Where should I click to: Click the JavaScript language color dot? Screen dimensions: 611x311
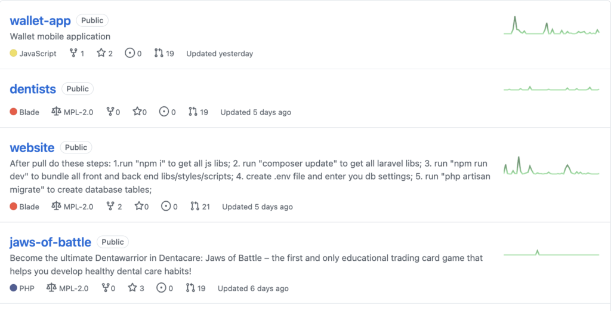13,53
